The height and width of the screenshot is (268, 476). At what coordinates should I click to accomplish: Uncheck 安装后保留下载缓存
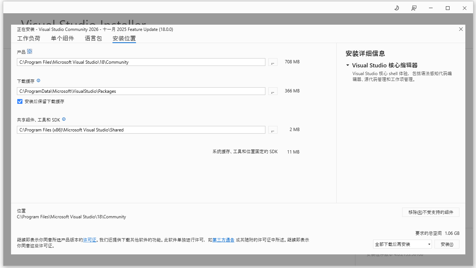19,101
